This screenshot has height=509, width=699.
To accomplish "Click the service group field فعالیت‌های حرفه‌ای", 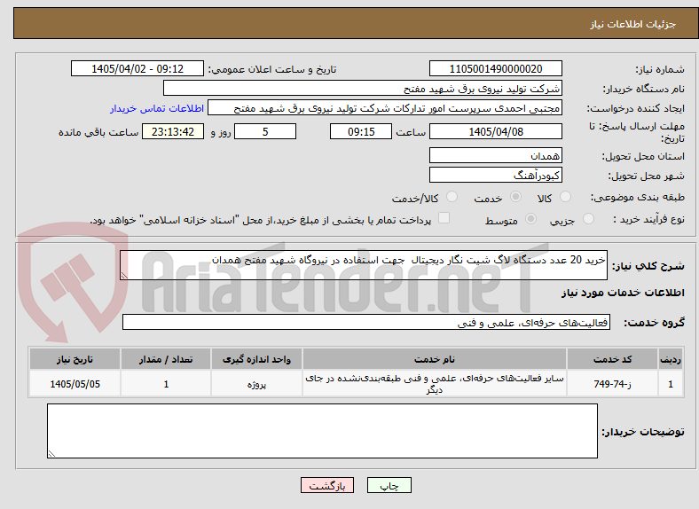I will tap(366, 322).
